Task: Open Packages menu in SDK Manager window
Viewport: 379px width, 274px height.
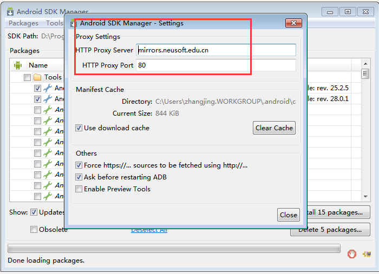Action: click(23, 23)
